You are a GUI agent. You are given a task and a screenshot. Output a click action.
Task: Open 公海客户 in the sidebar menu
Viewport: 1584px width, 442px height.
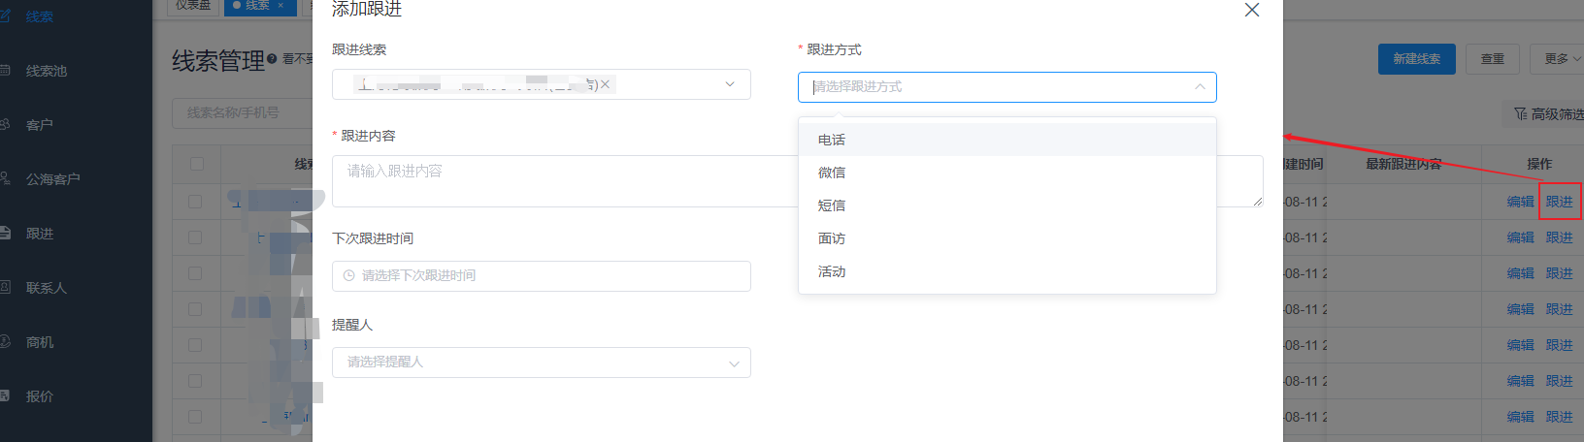click(x=53, y=179)
